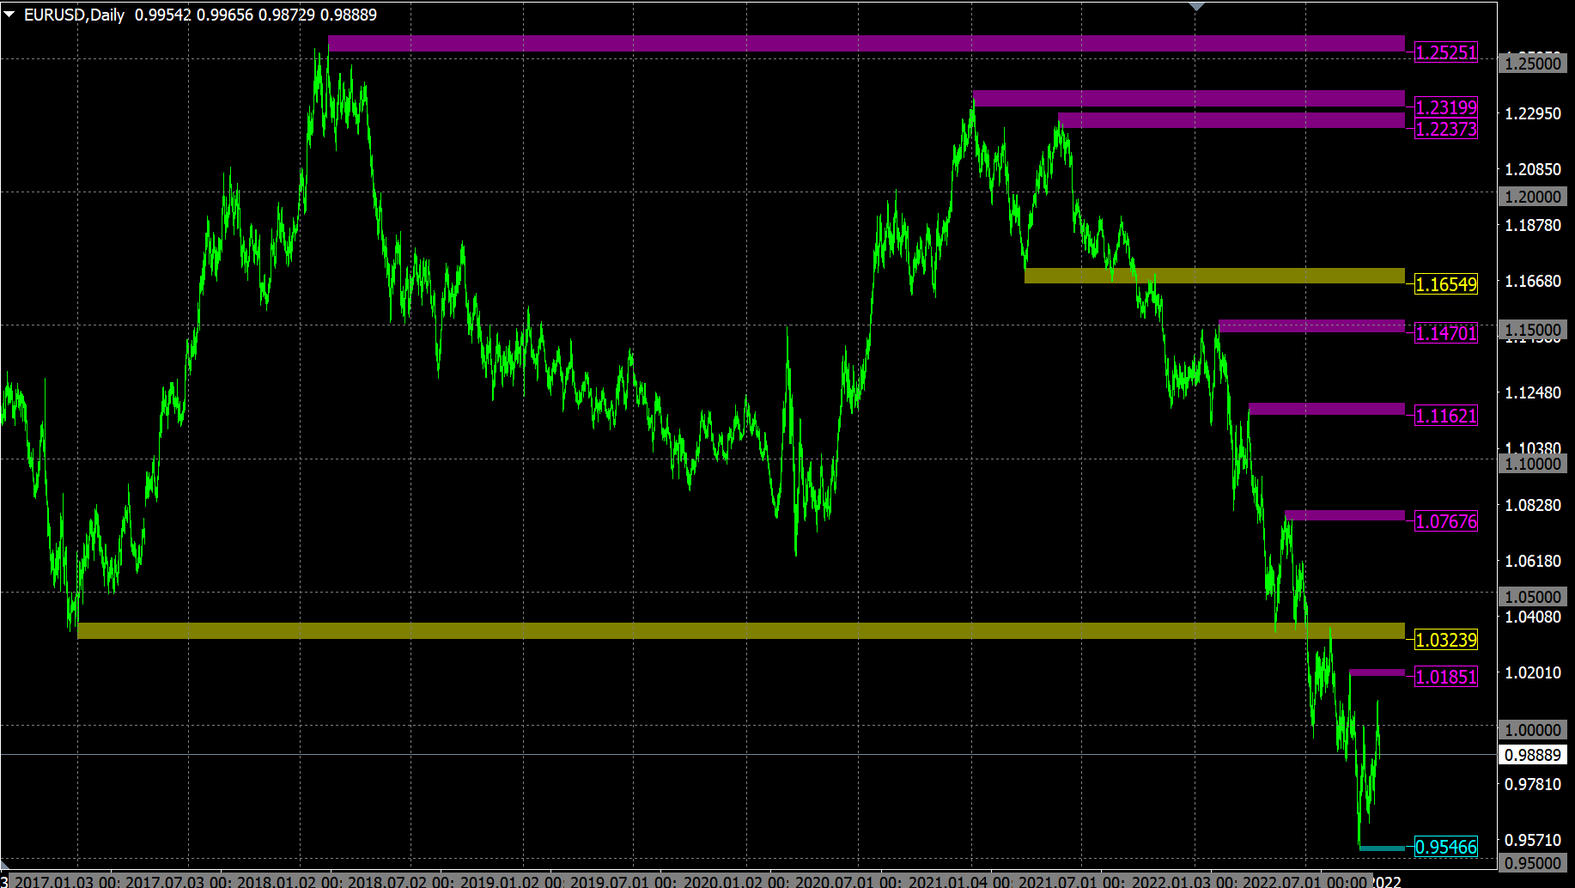
Task: Select the cyan 0.95466 low label
Action: pyautogui.click(x=1446, y=847)
